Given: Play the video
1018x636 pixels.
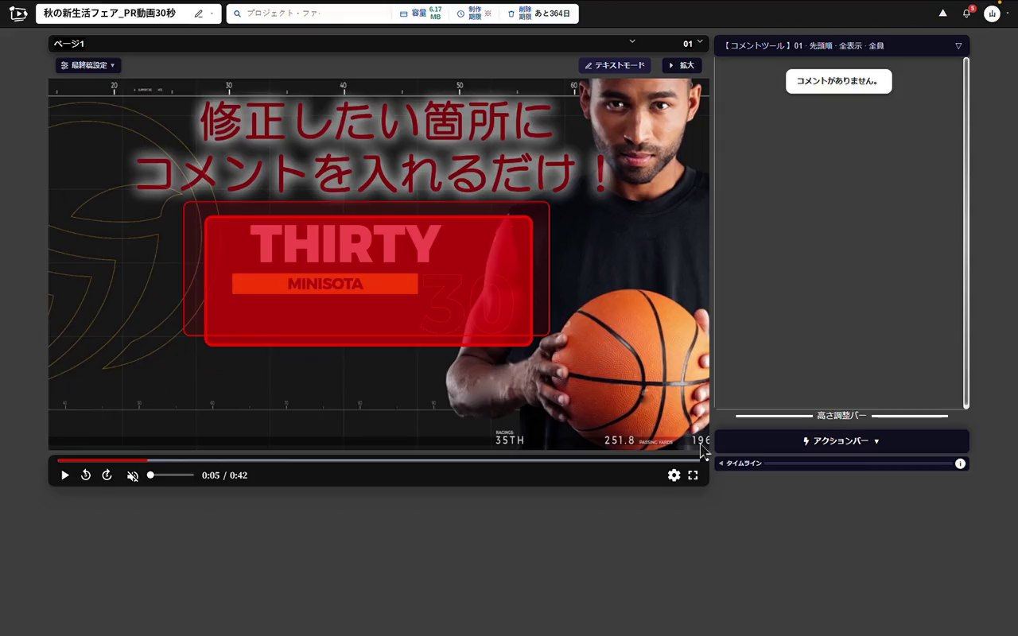Looking at the screenshot, I should click(x=65, y=475).
